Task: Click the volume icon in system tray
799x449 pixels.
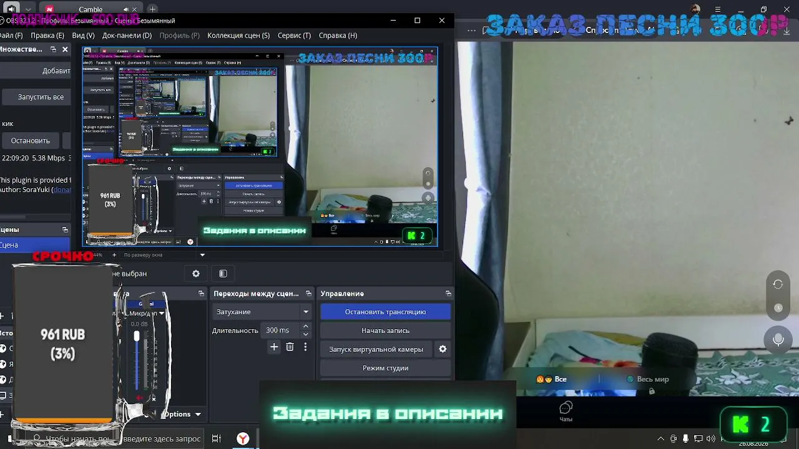Action: (x=711, y=439)
